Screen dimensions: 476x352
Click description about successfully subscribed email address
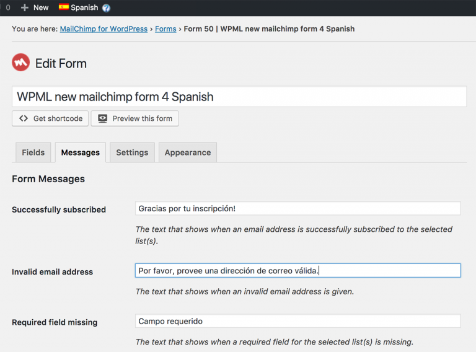tap(294, 235)
